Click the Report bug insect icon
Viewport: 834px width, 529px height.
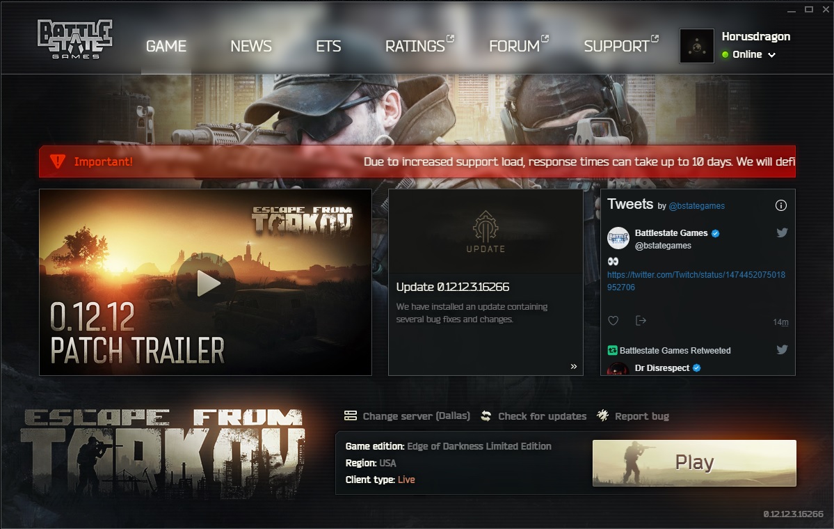602,415
